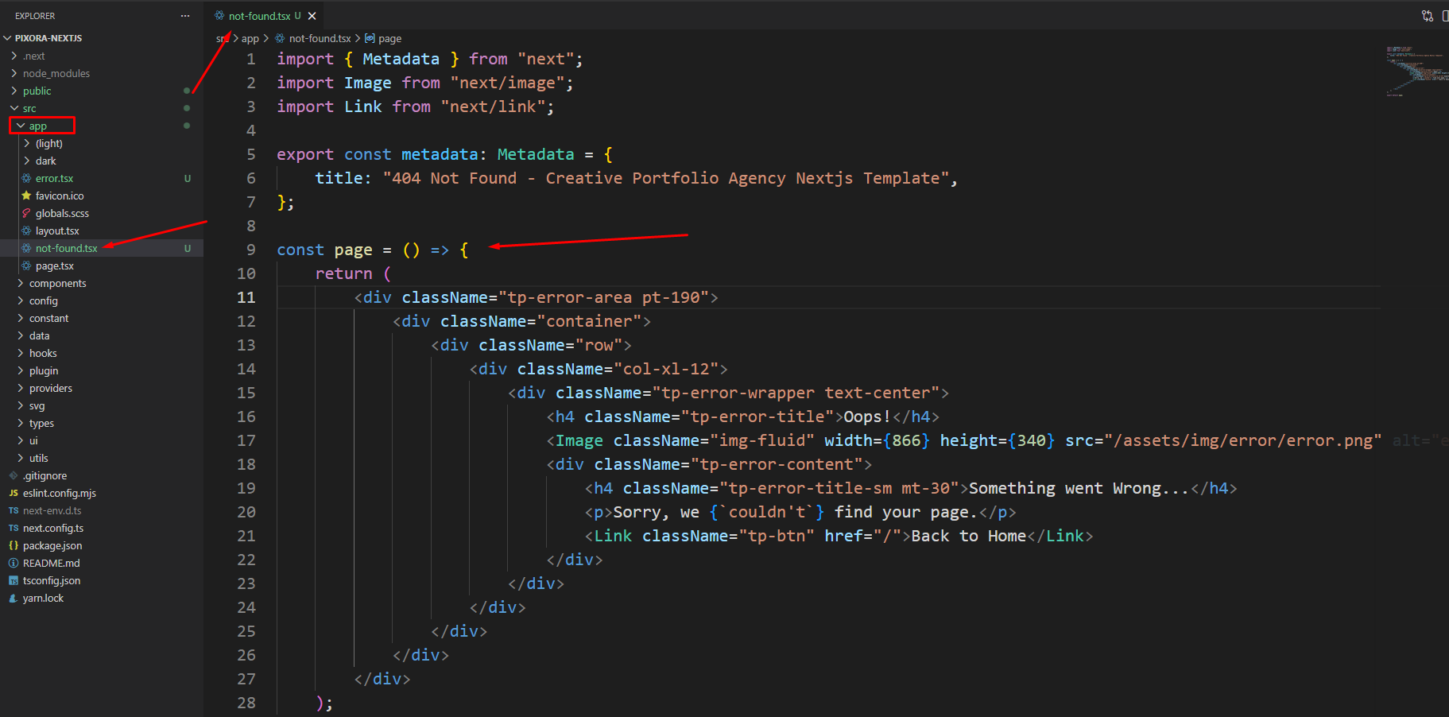This screenshot has height=717, width=1449.
Task: Click the EXPLORER panel title
Action: coord(35,16)
